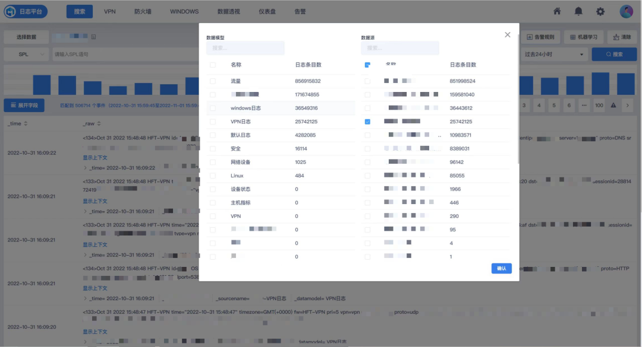642x347 pixels.
Task: Switch to 数据透视 tab
Action: coord(228,11)
